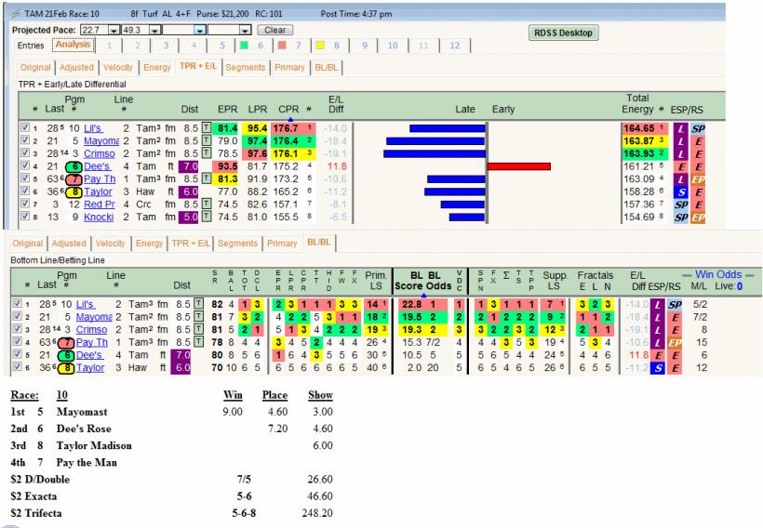Click purple L icon in Crimso Bottom Line row

coord(658,330)
